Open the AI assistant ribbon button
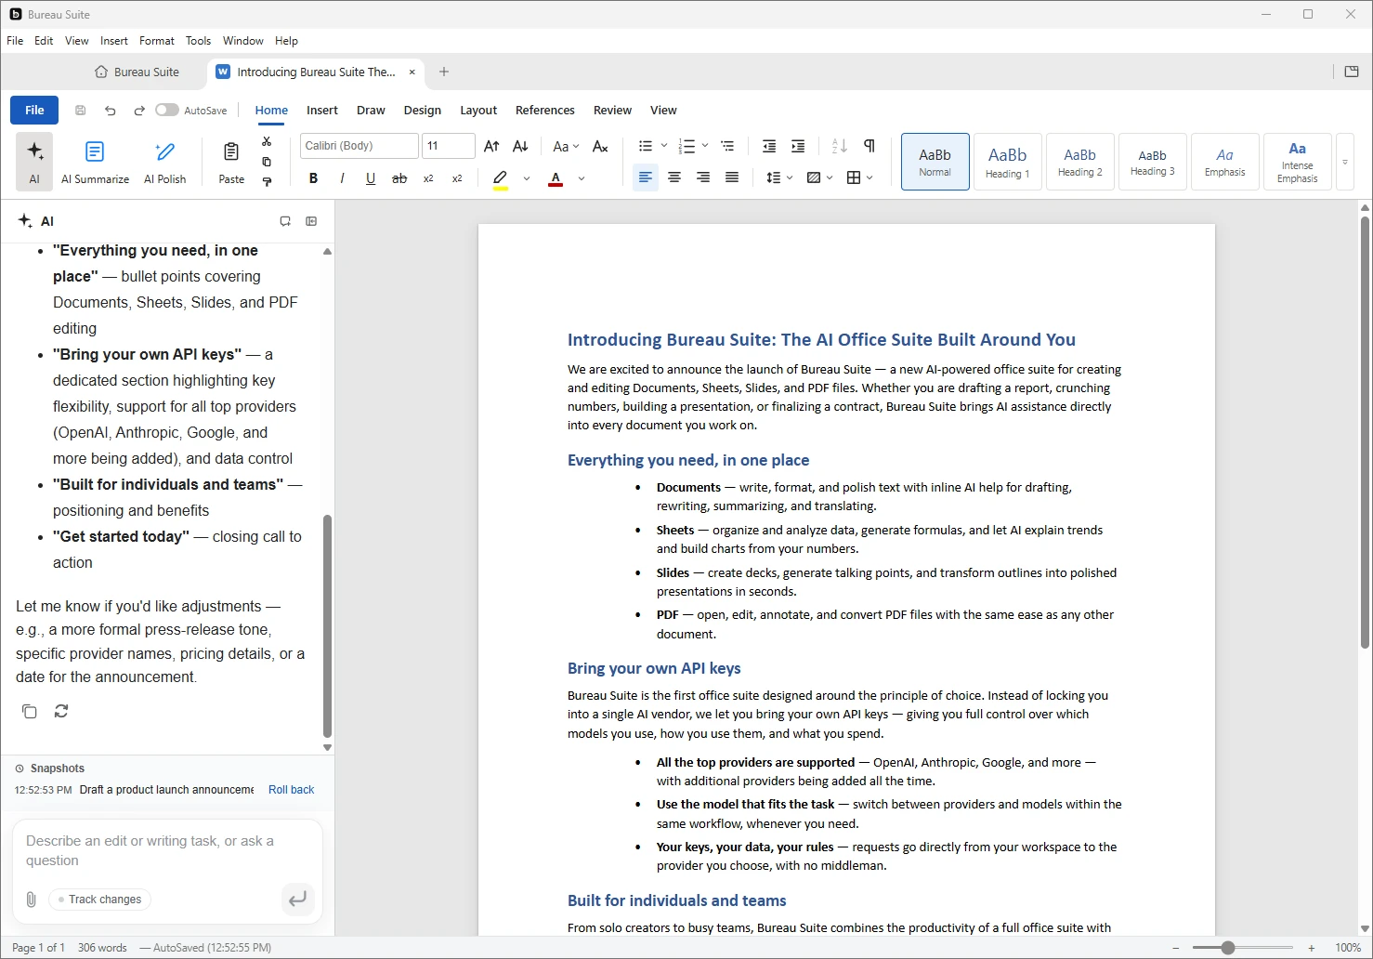Screen dimensions: 1373x959 [34, 161]
